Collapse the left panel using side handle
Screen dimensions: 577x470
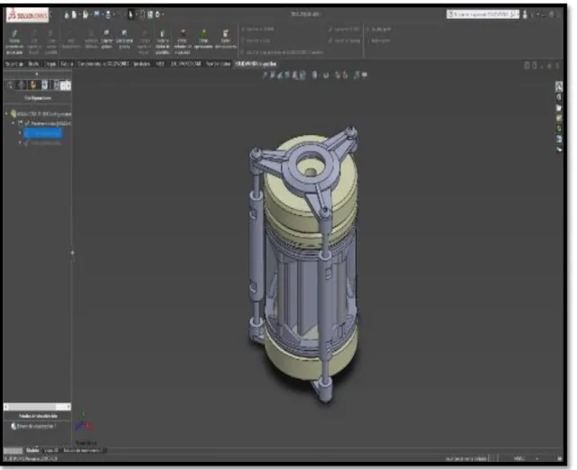[73, 253]
